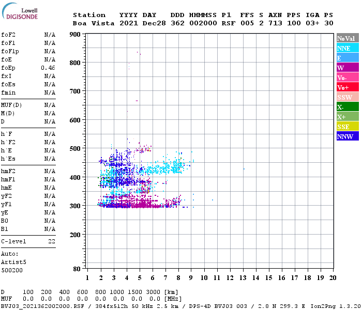Click the yF1 parameter label
The height and width of the screenshot is (310, 362).
(x=6, y=205)
